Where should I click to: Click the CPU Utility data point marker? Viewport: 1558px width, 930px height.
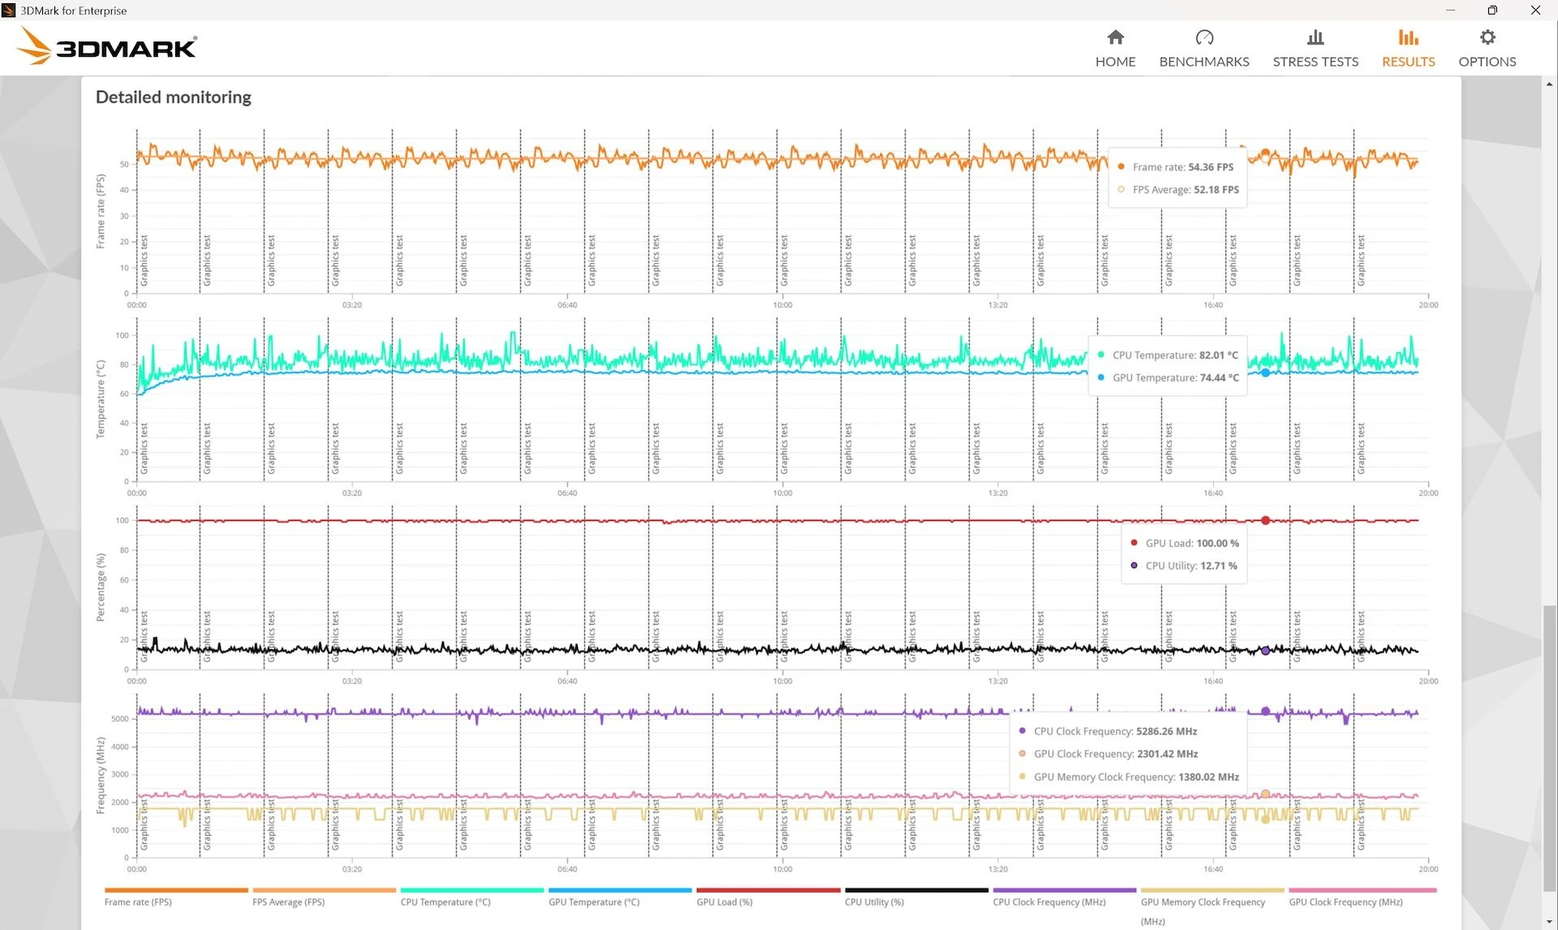pos(1265,651)
